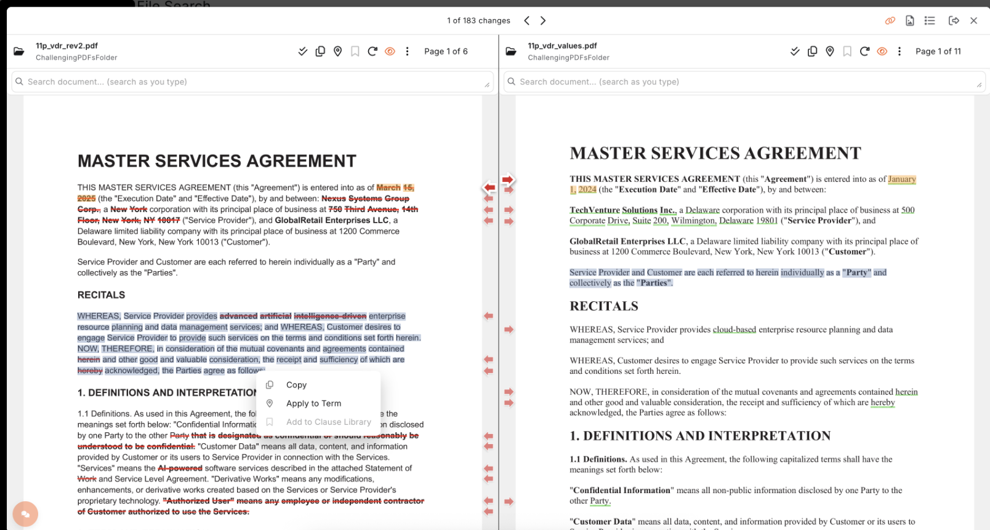Toggle highlight visibility eye in right pane
Screen dimensions: 990x530
[x=882, y=52]
